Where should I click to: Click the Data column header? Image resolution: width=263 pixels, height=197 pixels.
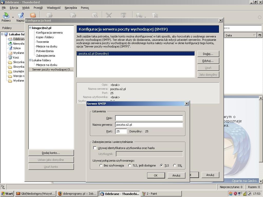point(240,35)
